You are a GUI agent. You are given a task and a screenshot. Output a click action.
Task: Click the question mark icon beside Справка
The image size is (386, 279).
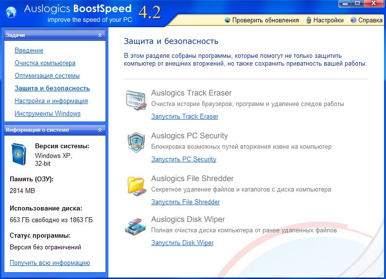tap(353, 20)
